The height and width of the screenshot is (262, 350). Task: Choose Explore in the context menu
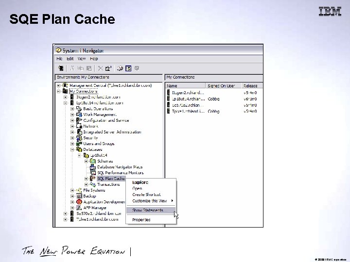pyautogui.click(x=140, y=182)
